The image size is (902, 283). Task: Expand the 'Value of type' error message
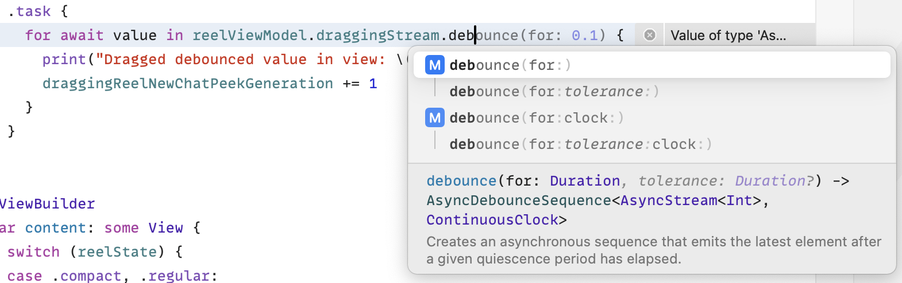tap(728, 36)
